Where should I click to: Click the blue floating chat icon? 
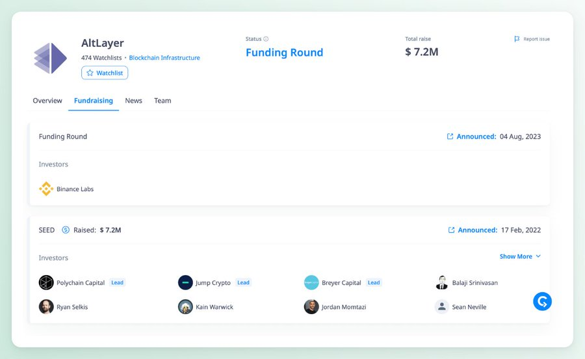542,301
